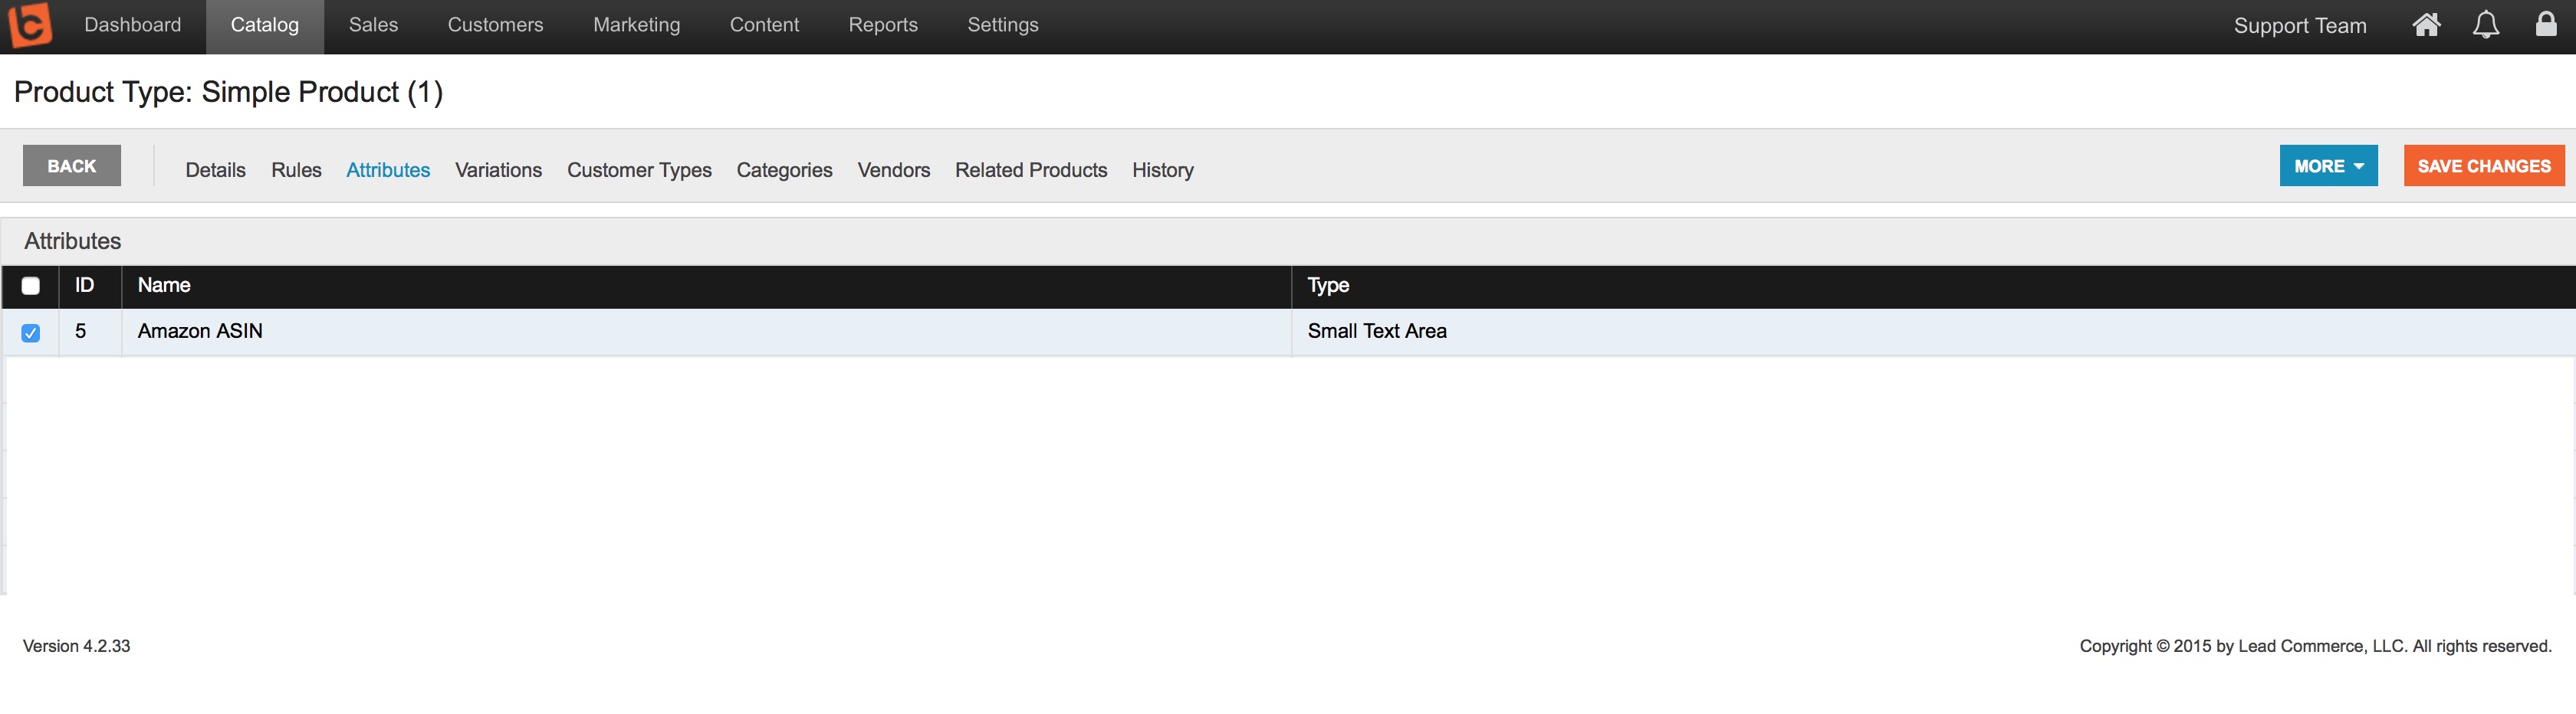Open the Customers menu
Image resolution: width=2576 pixels, height=714 pixels.
495,25
